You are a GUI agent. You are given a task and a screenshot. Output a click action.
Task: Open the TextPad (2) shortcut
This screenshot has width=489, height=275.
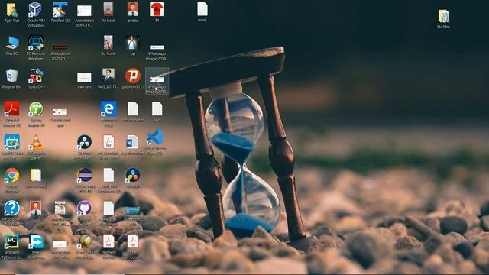[x=60, y=12]
